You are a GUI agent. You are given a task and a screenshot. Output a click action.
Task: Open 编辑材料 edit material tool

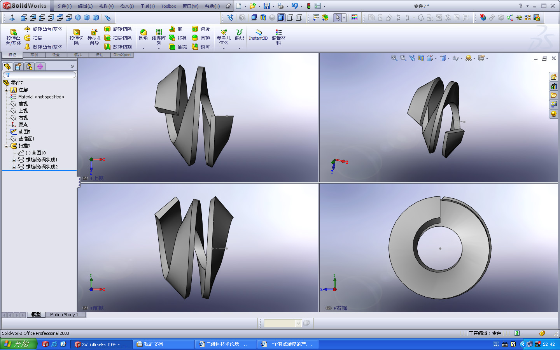[278, 37]
